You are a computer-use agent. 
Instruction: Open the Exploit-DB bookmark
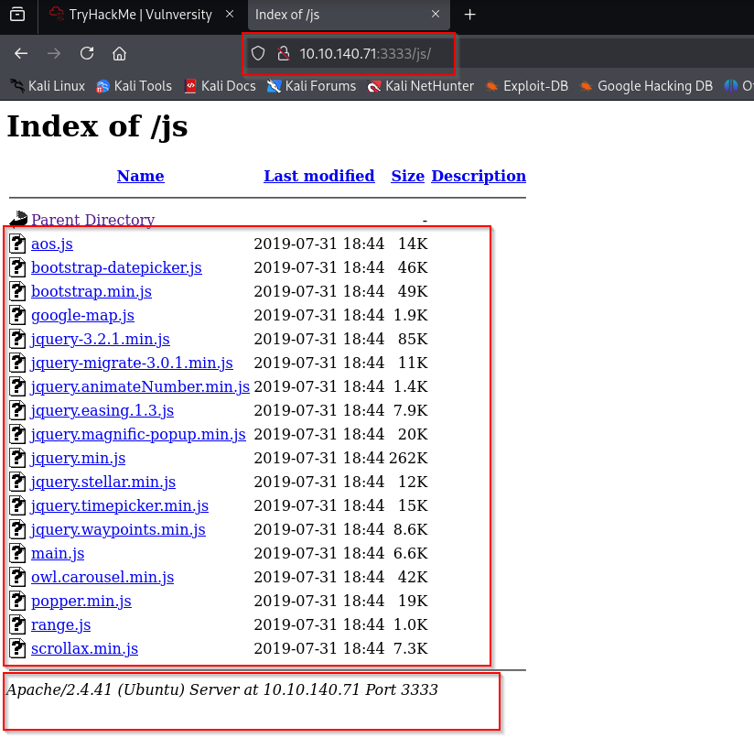pyautogui.click(x=527, y=86)
